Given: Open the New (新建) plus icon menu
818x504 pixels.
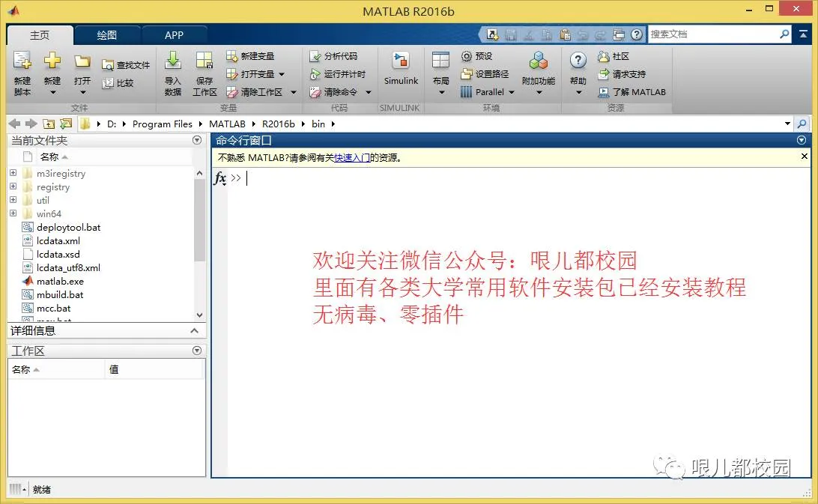Looking at the screenshot, I should (x=52, y=61).
